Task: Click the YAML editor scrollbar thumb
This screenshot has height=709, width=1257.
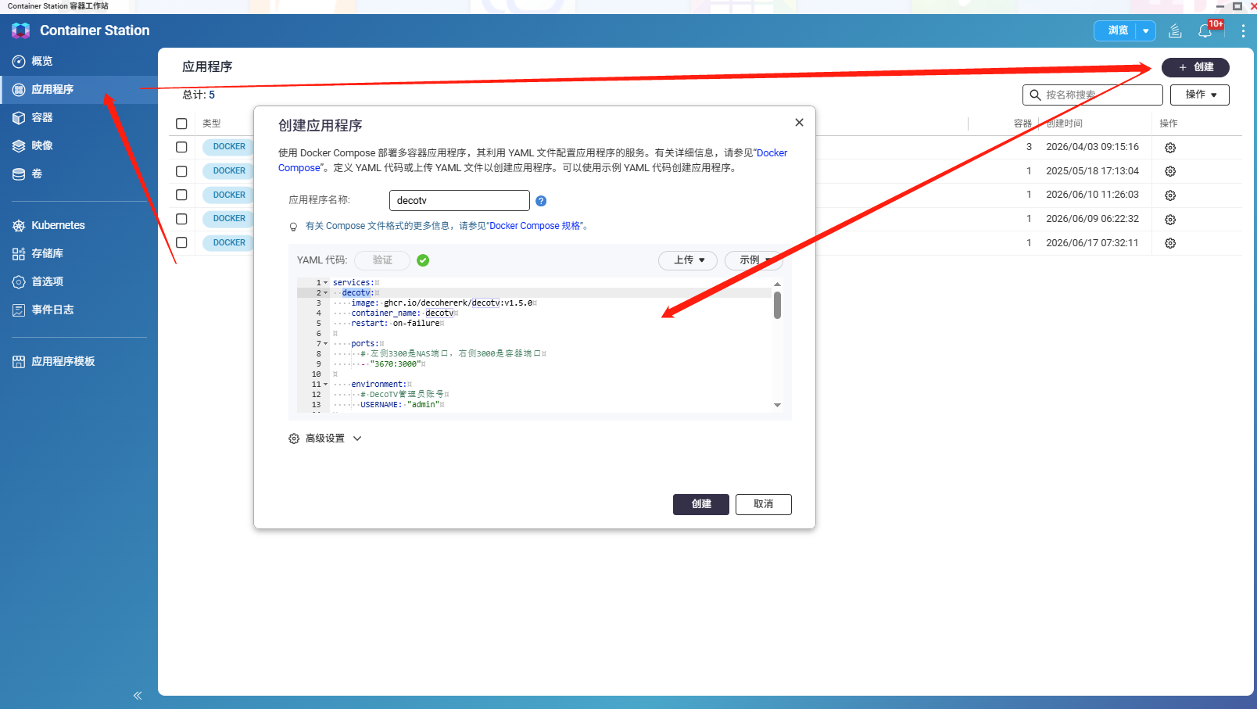Action: coord(777,305)
